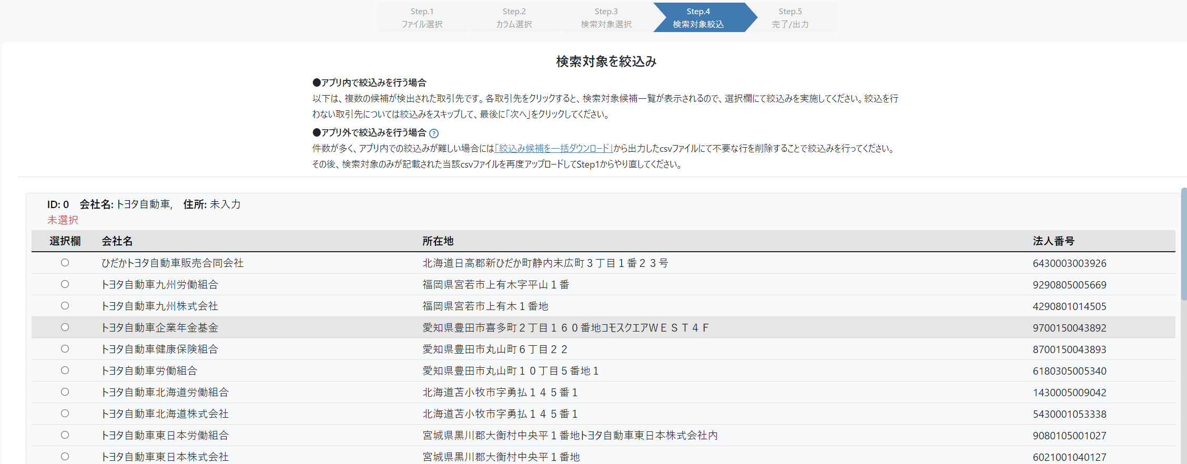Click company name トヨタ自動車九州株式会社

click(x=160, y=306)
